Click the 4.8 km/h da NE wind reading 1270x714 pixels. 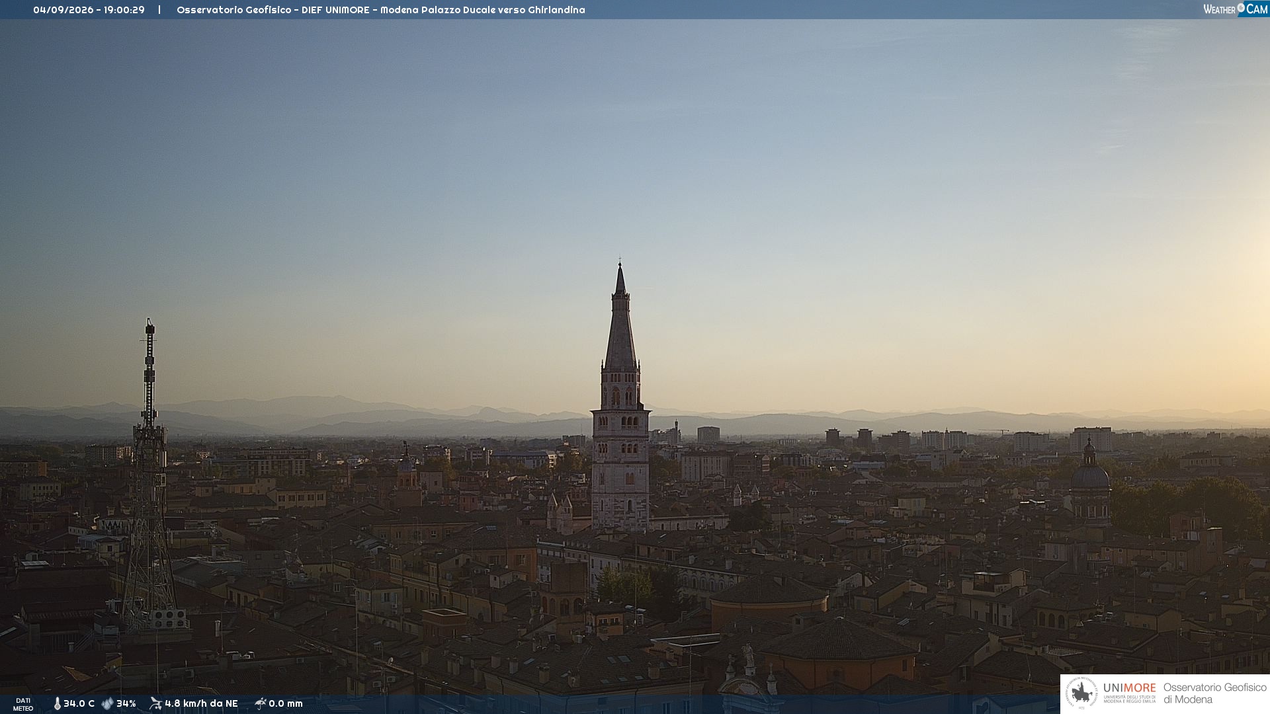point(201,704)
